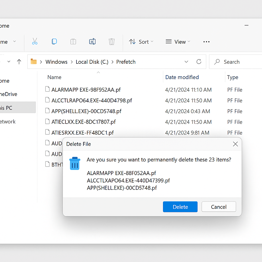
Task: Refresh the Prefetch folder view
Action: point(199,62)
